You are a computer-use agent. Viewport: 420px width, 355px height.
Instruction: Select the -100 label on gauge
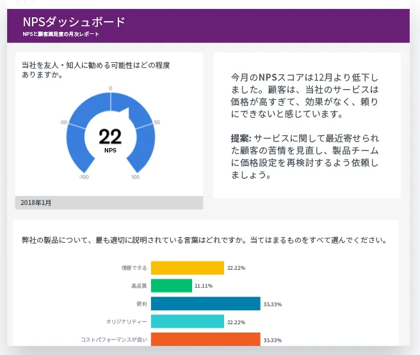coord(84,177)
